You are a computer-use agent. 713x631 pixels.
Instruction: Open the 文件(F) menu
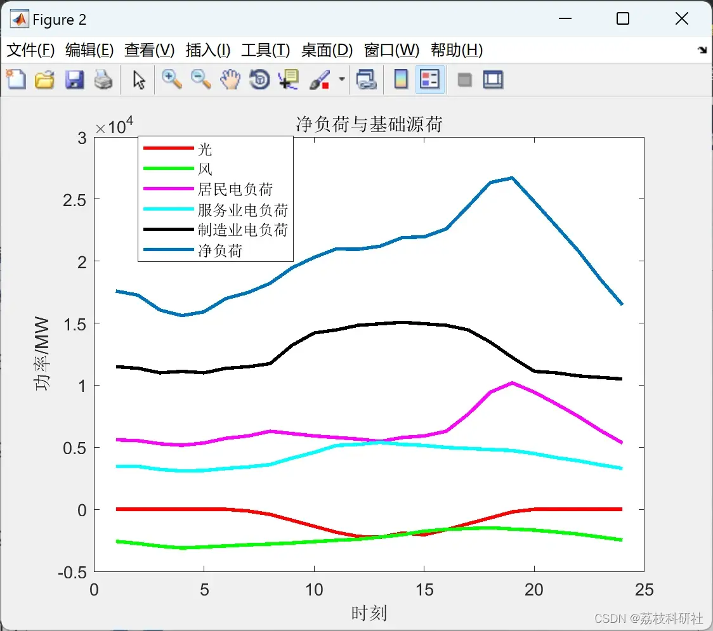pyautogui.click(x=30, y=49)
